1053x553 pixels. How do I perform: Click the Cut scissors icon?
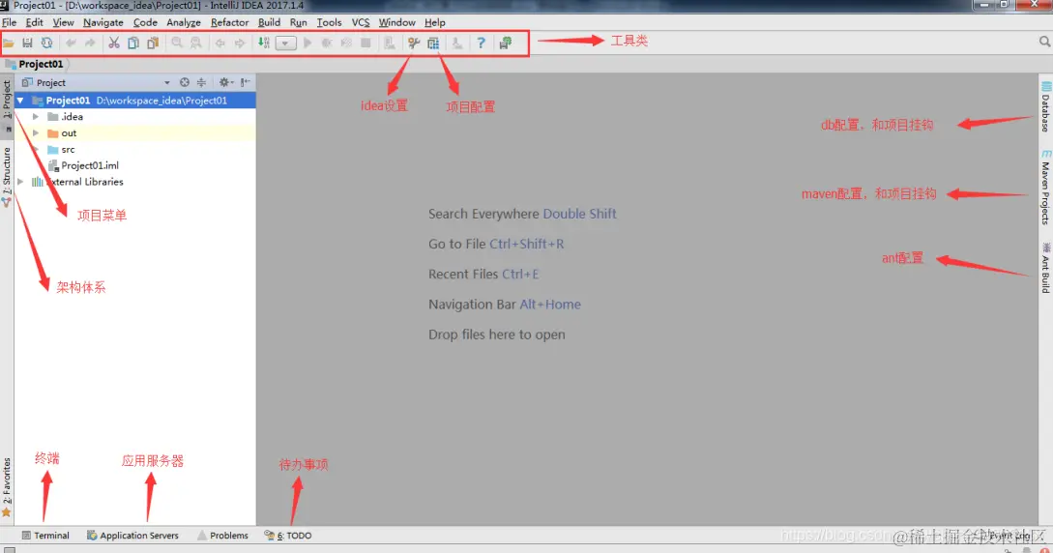[x=114, y=43]
